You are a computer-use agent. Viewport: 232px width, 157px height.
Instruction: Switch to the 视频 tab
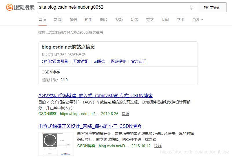[119, 20]
